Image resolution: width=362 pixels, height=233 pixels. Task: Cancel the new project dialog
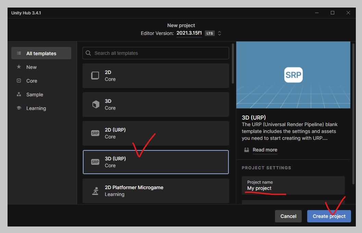click(288, 216)
